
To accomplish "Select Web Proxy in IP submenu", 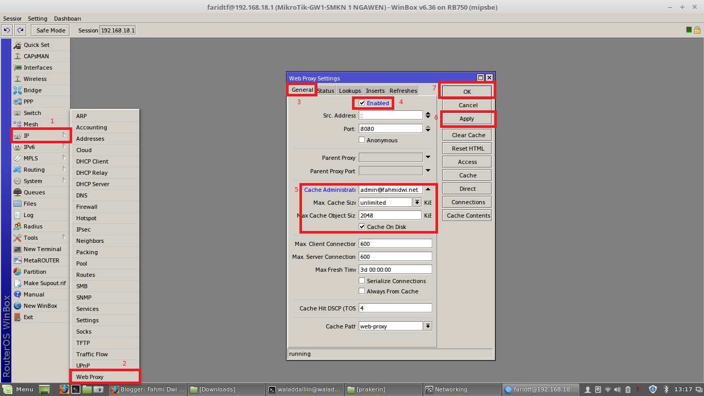I will point(105,377).
